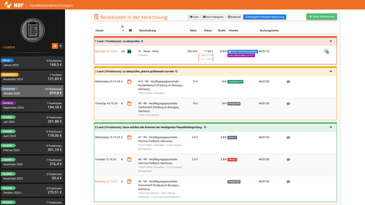Open the comment bubble for entry #7
Screen dimensions: 365x205
pos(288,137)
